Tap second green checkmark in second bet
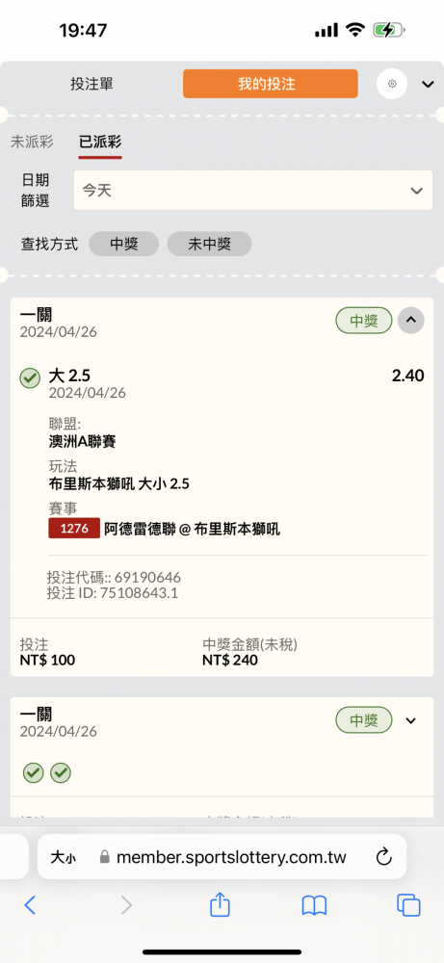 60,772
